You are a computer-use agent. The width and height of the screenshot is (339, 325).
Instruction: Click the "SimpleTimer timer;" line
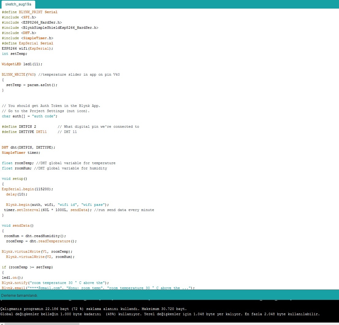(21, 153)
